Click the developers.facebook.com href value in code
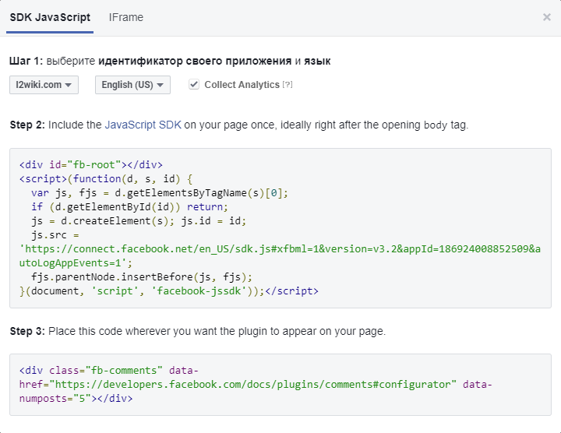This screenshot has width=561, height=433. (x=249, y=385)
